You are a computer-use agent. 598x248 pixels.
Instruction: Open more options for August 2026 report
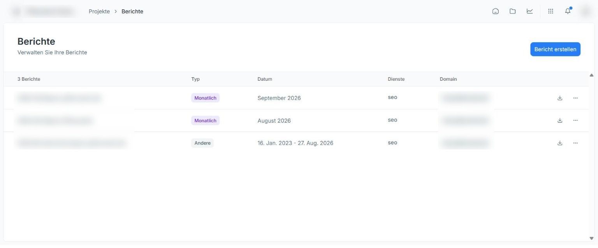[575, 120]
